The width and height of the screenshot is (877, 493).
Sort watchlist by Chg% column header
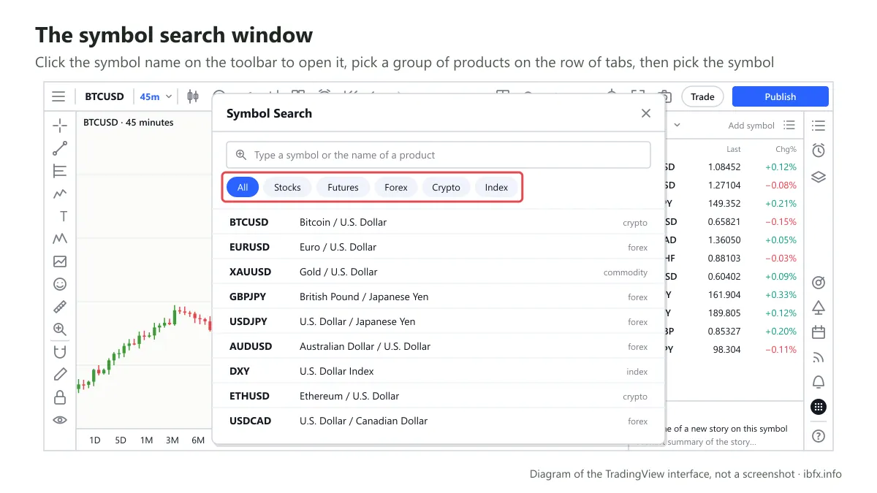point(786,149)
